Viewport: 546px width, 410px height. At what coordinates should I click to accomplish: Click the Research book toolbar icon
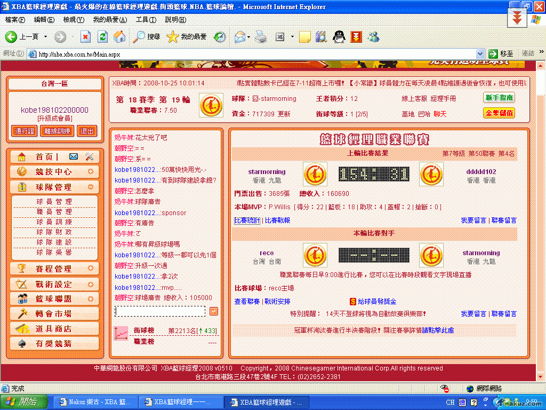(321, 37)
